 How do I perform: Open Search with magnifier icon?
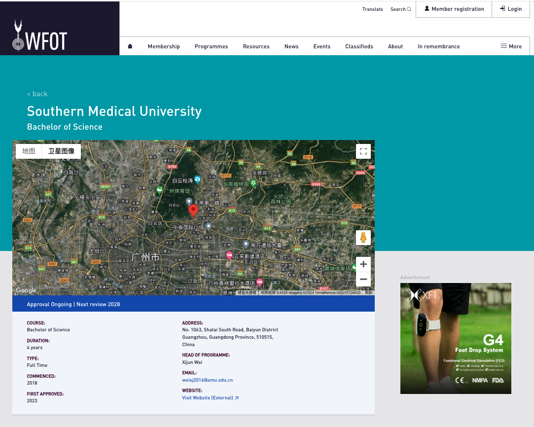tap(400, 9)
